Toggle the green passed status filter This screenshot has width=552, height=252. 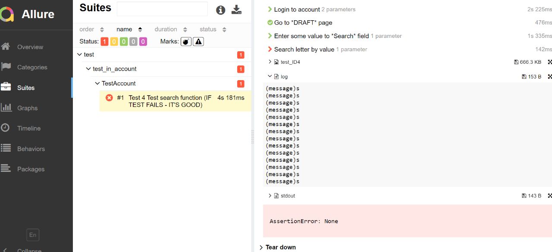click(x=123, y=41)
